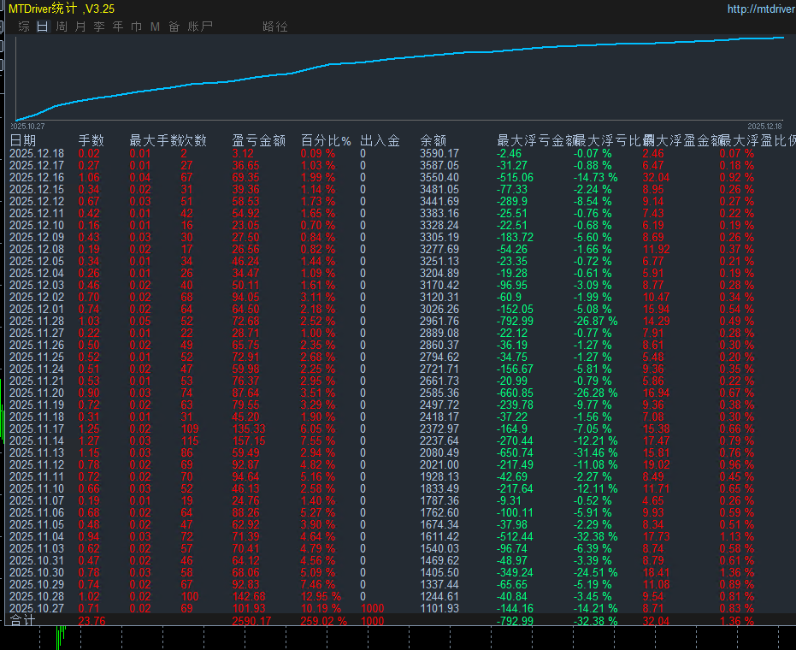Open the 周 weekly statistics tab

[x=62, y=27]
